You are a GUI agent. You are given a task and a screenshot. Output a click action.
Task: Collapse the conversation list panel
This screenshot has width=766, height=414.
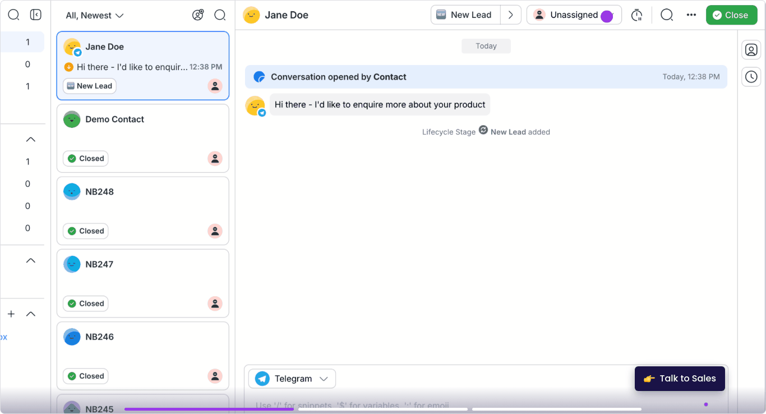[x=35, y=14]
